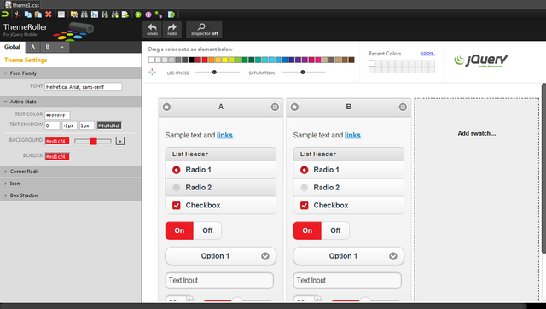This screenshot has width=546, height=309.
Task: Collapse the Font Family section
Action: (71, 73)
